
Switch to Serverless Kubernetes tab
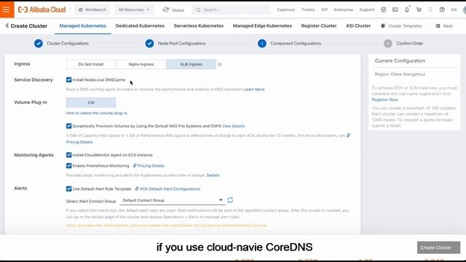point(199,26)
